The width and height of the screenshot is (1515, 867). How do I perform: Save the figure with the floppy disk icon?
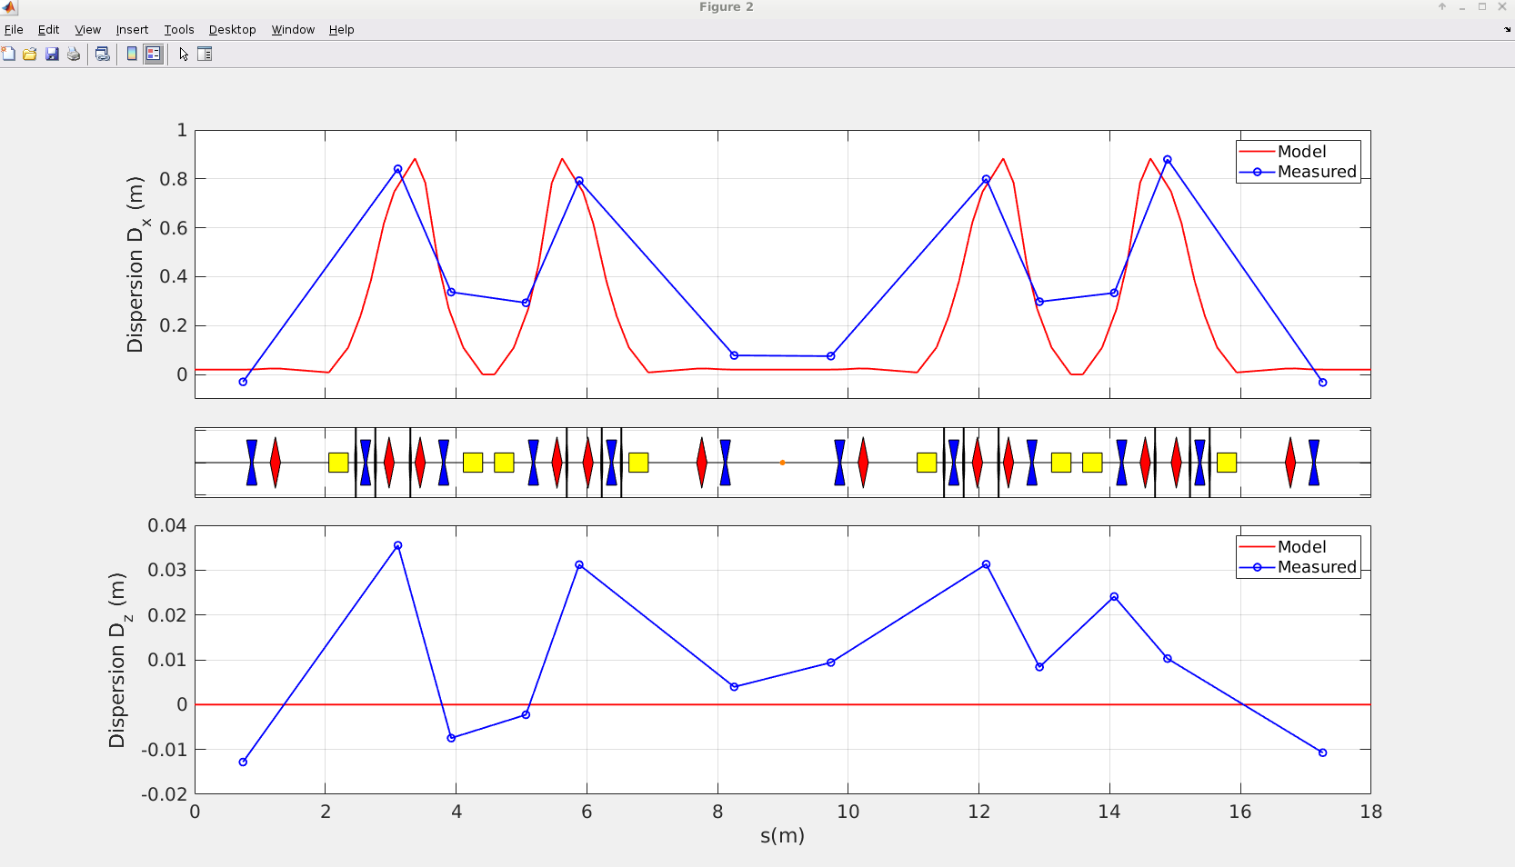(52, 55)
